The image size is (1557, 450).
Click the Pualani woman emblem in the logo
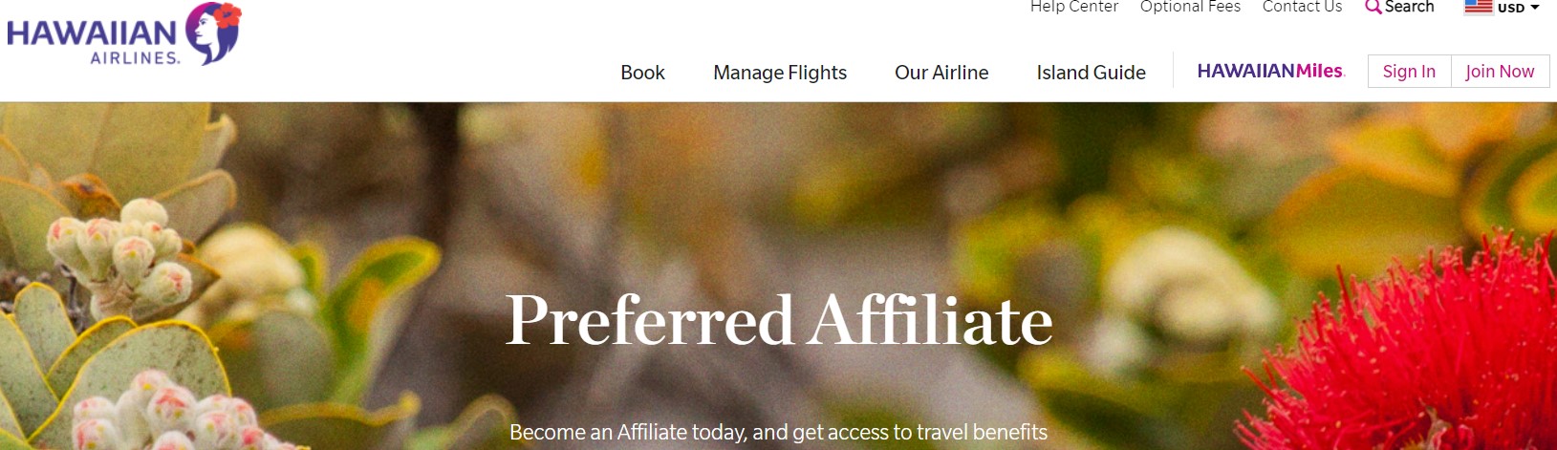point(212,32)
